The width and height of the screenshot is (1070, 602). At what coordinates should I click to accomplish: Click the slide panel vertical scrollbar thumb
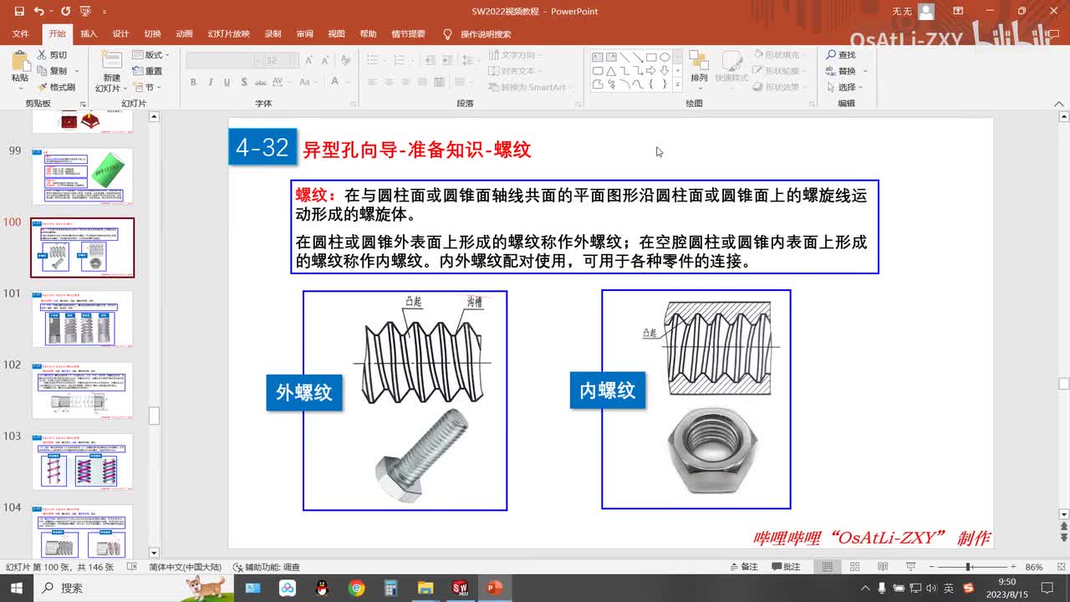click(x=154, y=415)
